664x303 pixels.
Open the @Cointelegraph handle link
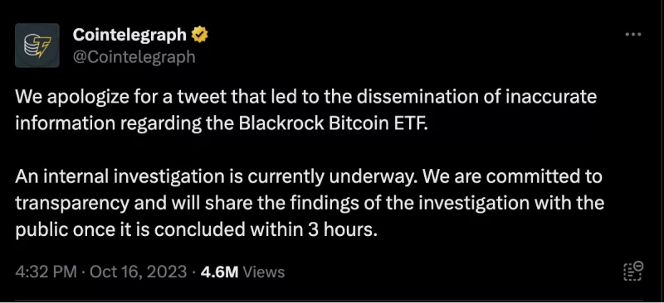tap(134, 56)
